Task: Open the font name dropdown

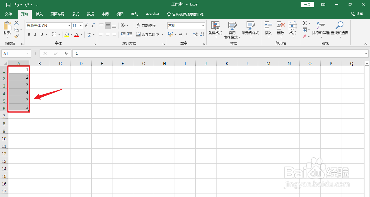Action: (x=69, y=26)
